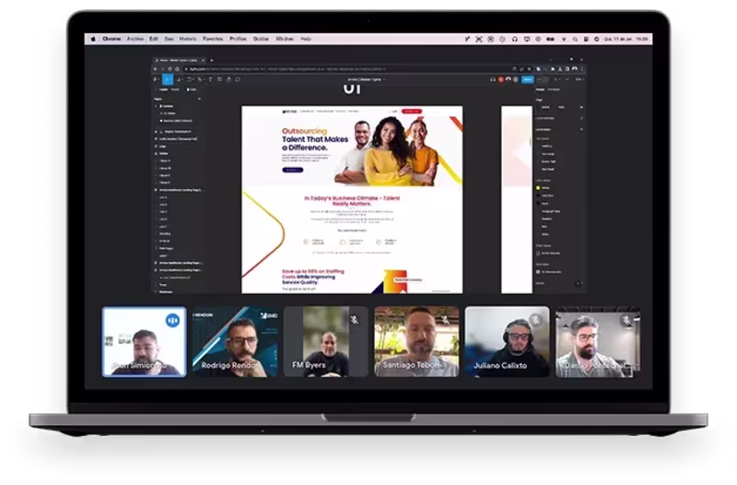Viewport: 737px width, 485px height.
Task: Open the Resources tool in Figma
Action: 219,79
